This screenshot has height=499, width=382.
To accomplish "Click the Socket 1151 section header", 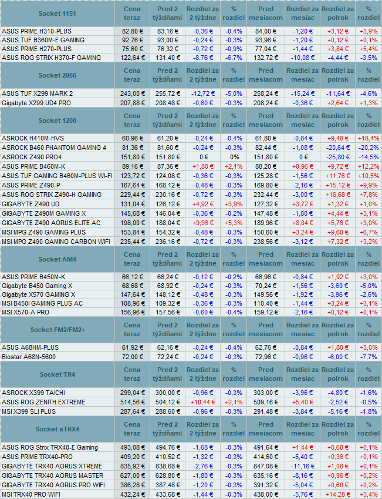I will pyautogui.click(x=57, y=14).
